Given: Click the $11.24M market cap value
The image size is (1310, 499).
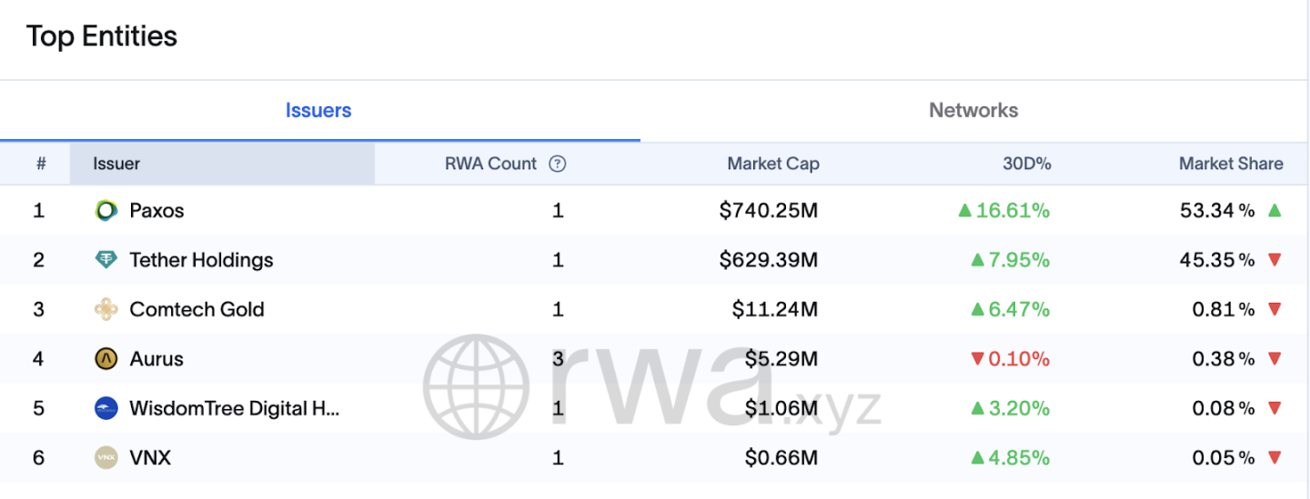Looking at the screenshot, I should (x=775, y=310).
